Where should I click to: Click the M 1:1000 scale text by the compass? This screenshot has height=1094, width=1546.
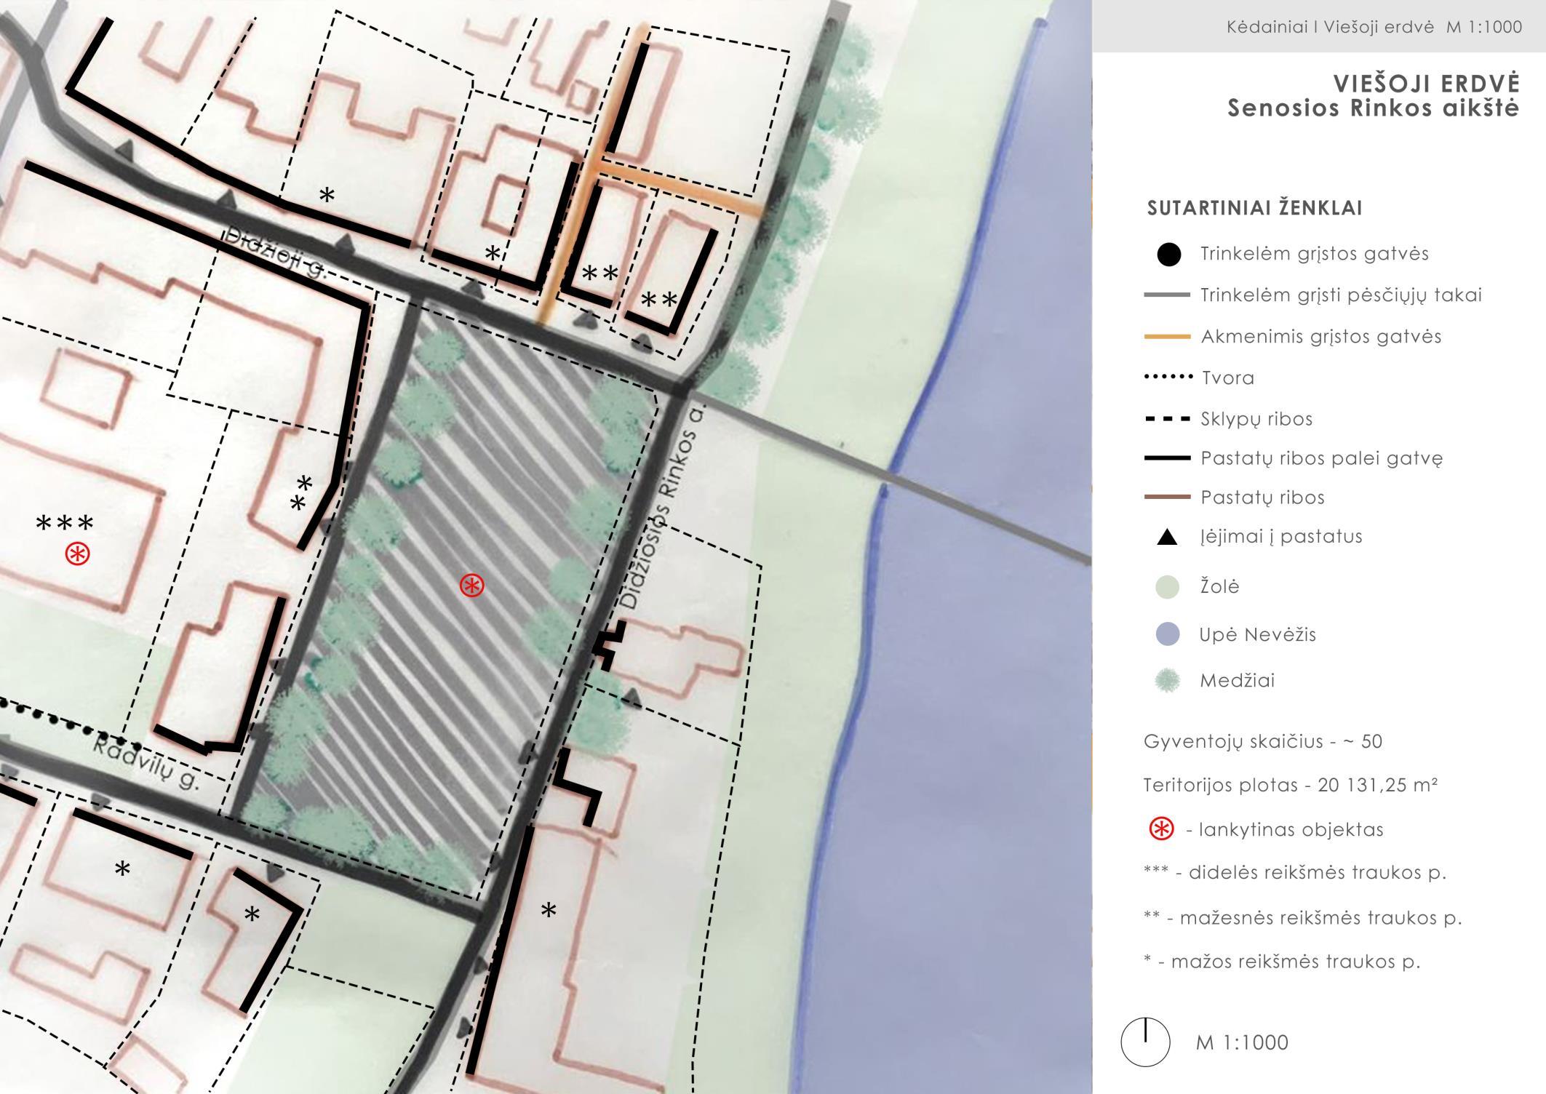pyautogui.click(x=1242, y=1042)
